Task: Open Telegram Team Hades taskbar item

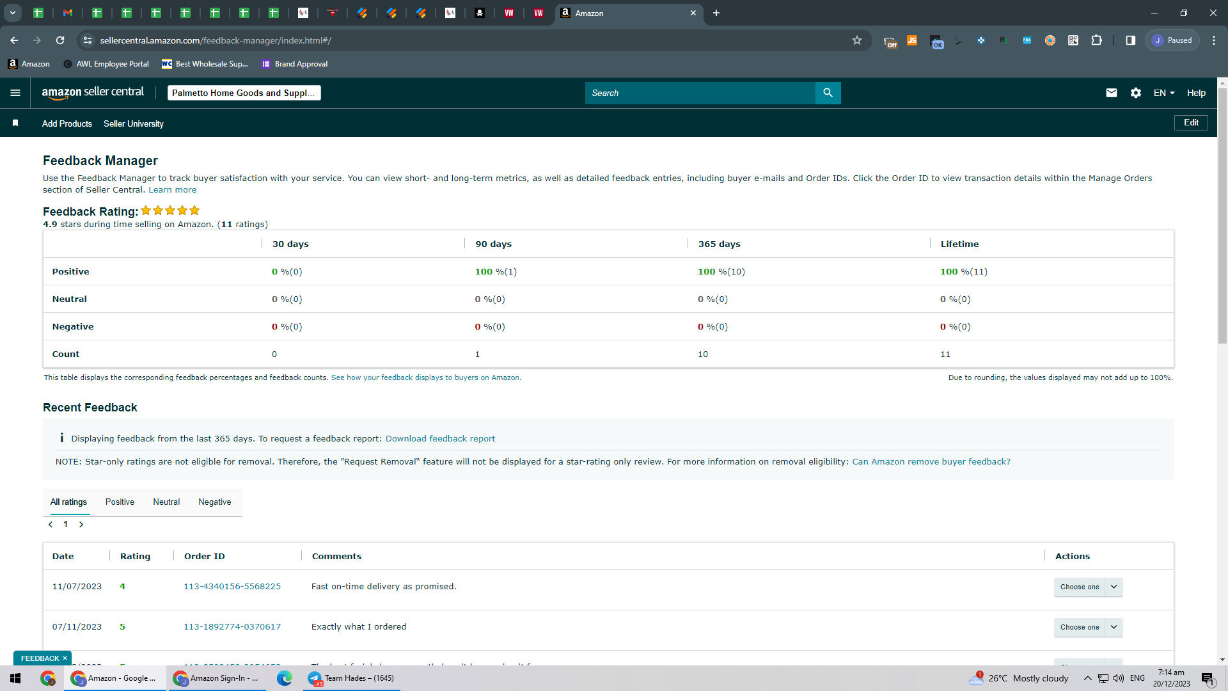Action: (352, 678)
